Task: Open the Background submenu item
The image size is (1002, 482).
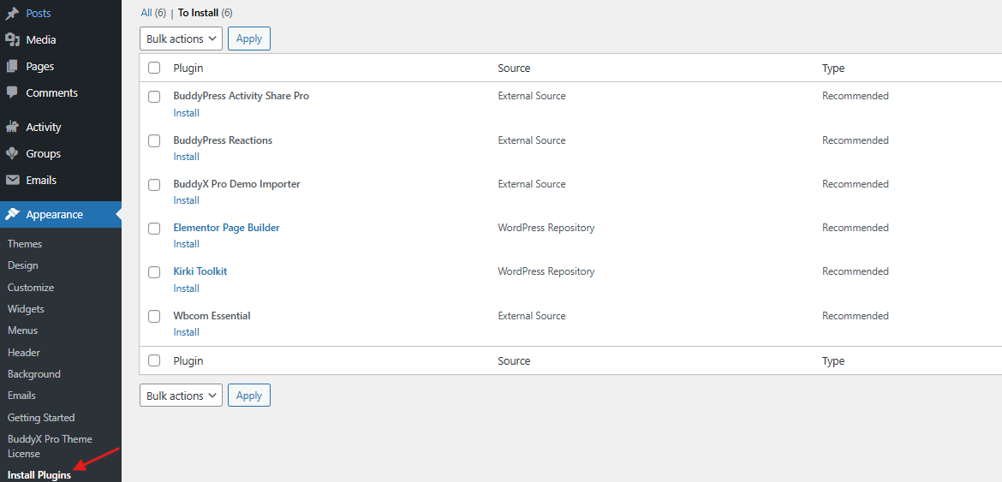Action: click(x=34, y=374)
